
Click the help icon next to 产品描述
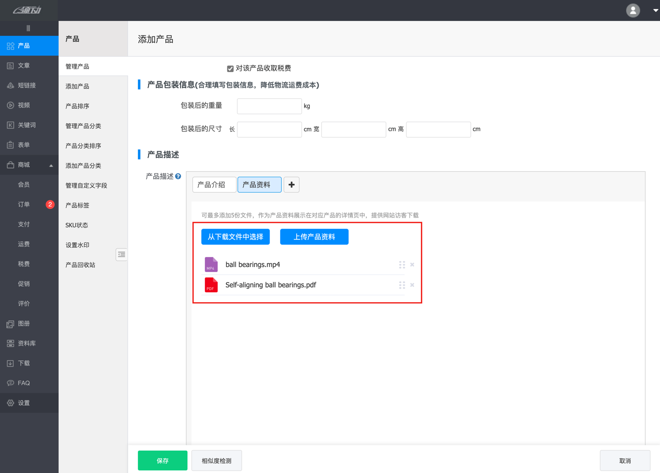pyautogui.click(x=178, y=176)
